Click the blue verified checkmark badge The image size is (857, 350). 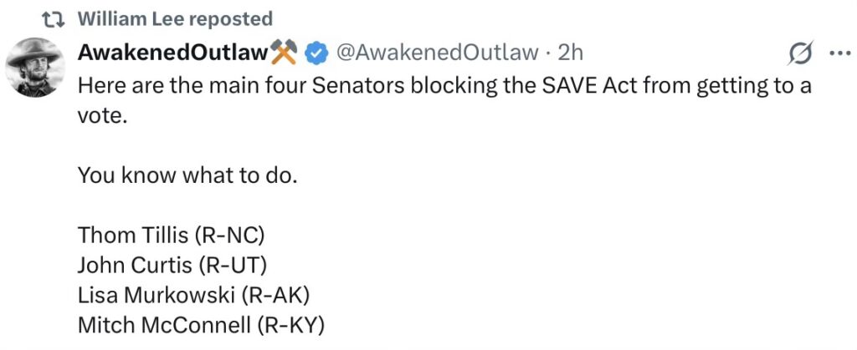[315, 53]
